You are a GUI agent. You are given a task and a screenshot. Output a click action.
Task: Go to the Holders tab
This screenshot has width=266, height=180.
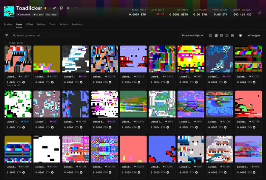pyautogui.click(x=41, y=24)
